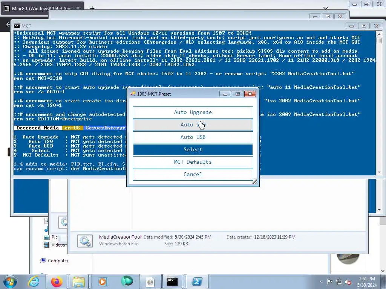Click the Size 129 KB value
The image size is (386, 289).
(x=181, y=244)
